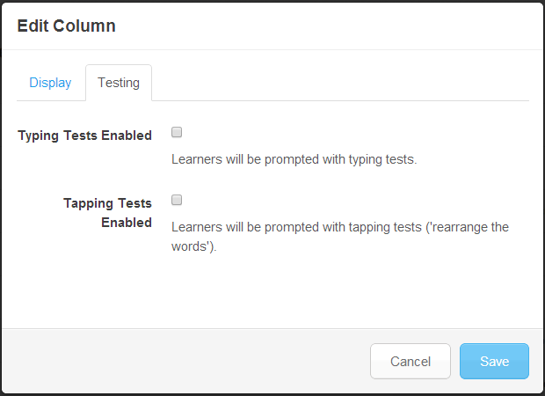Click the typing tests description text

coord(294,160)
